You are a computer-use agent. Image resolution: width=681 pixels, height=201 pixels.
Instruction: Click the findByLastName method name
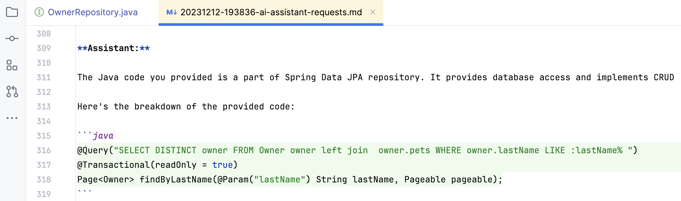(173, 179)
